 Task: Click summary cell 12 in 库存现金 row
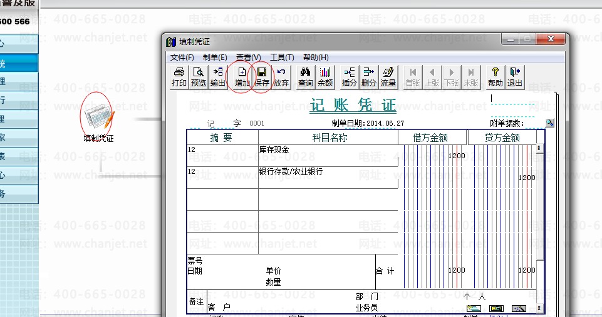222,156
